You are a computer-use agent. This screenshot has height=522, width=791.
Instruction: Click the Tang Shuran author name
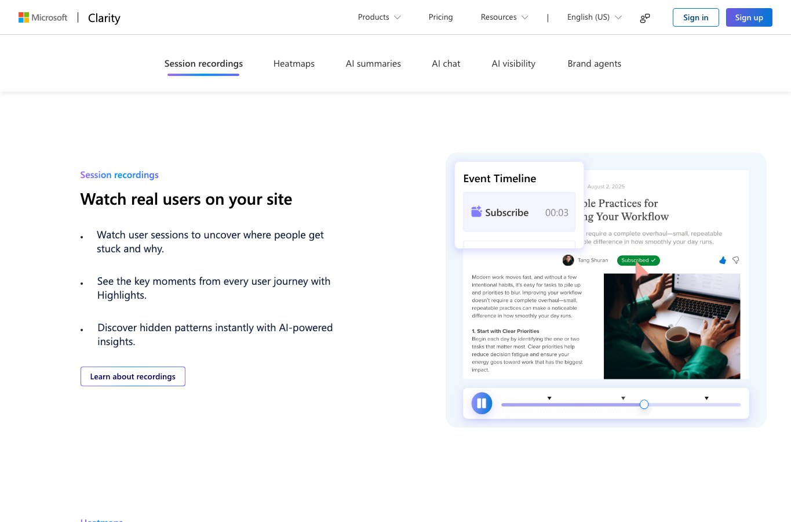(593, 260)
